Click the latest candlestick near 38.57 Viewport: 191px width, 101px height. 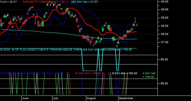[x=137, y=25]
